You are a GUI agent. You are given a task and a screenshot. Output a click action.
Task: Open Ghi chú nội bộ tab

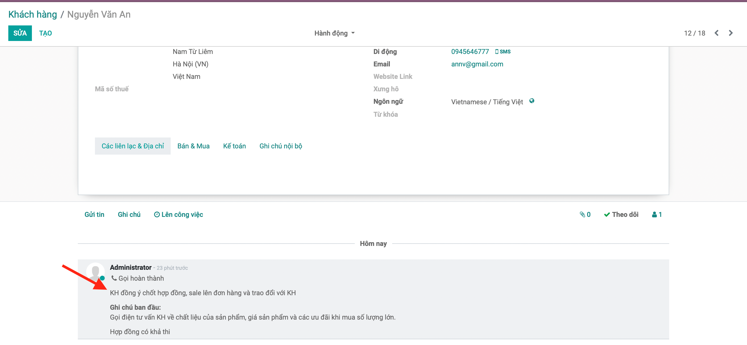click(x=281, y=146)
